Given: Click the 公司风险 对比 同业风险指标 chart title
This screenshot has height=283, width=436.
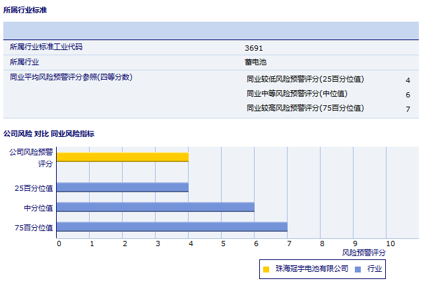Looking at the screenshot, I should (x=49, y=134).
